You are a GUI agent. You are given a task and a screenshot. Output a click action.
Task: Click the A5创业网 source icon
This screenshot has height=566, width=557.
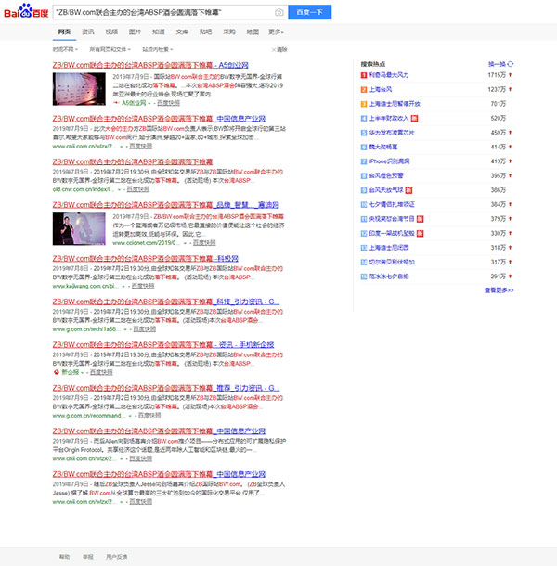click(x=116, y=103)
